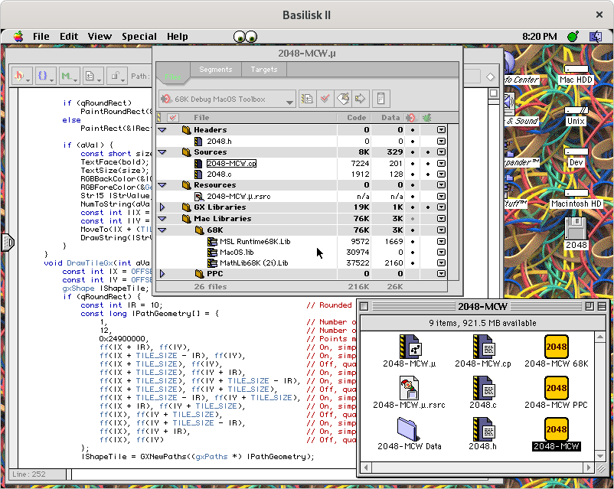Toggle target dot for MSL Runtime68K.Lib

tap(413, 242)
